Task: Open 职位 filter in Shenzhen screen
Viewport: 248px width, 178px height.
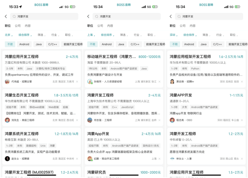Action: (234, 35)
